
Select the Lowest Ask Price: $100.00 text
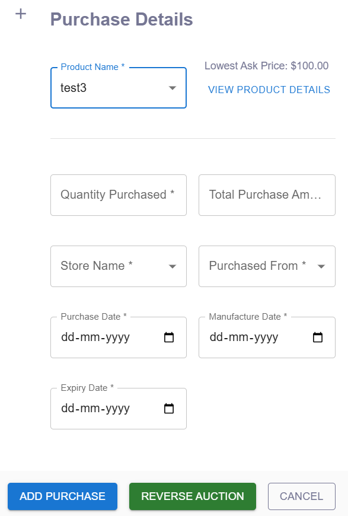click(266, 66)
